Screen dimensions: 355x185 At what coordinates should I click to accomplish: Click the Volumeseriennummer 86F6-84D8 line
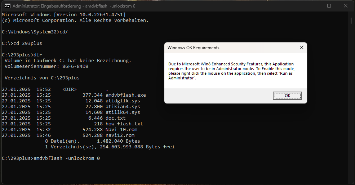pyautogui.click(x=46, y=66)
